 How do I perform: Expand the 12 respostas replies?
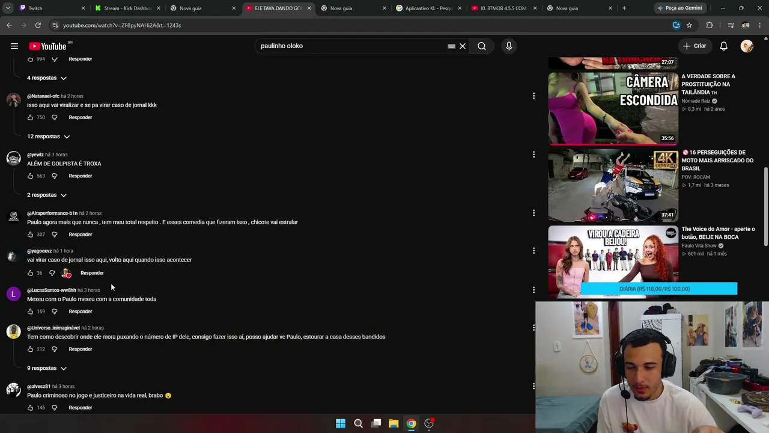point(49,137)
